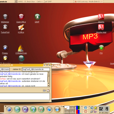Expand the arrow left of the K menu
114x114 pixels.
[5, 106]
